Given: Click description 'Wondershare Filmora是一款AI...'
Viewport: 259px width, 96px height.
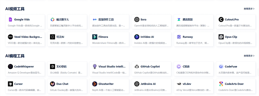Looking at the screenshot, I should [x=109, y=43].
